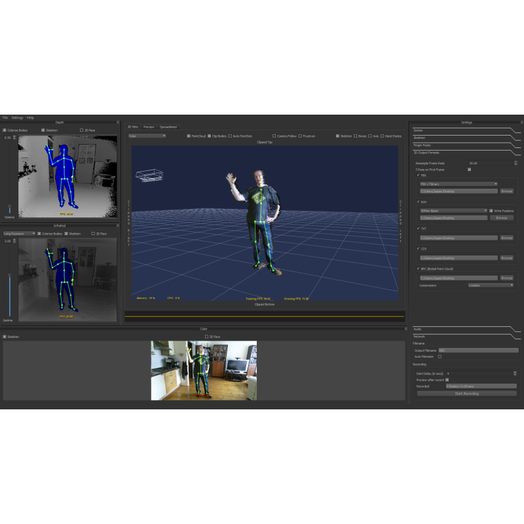Disable the PointCloud checkbox
Image resolution: width=524 pixels, height=524 pixels.
point(189,136)
